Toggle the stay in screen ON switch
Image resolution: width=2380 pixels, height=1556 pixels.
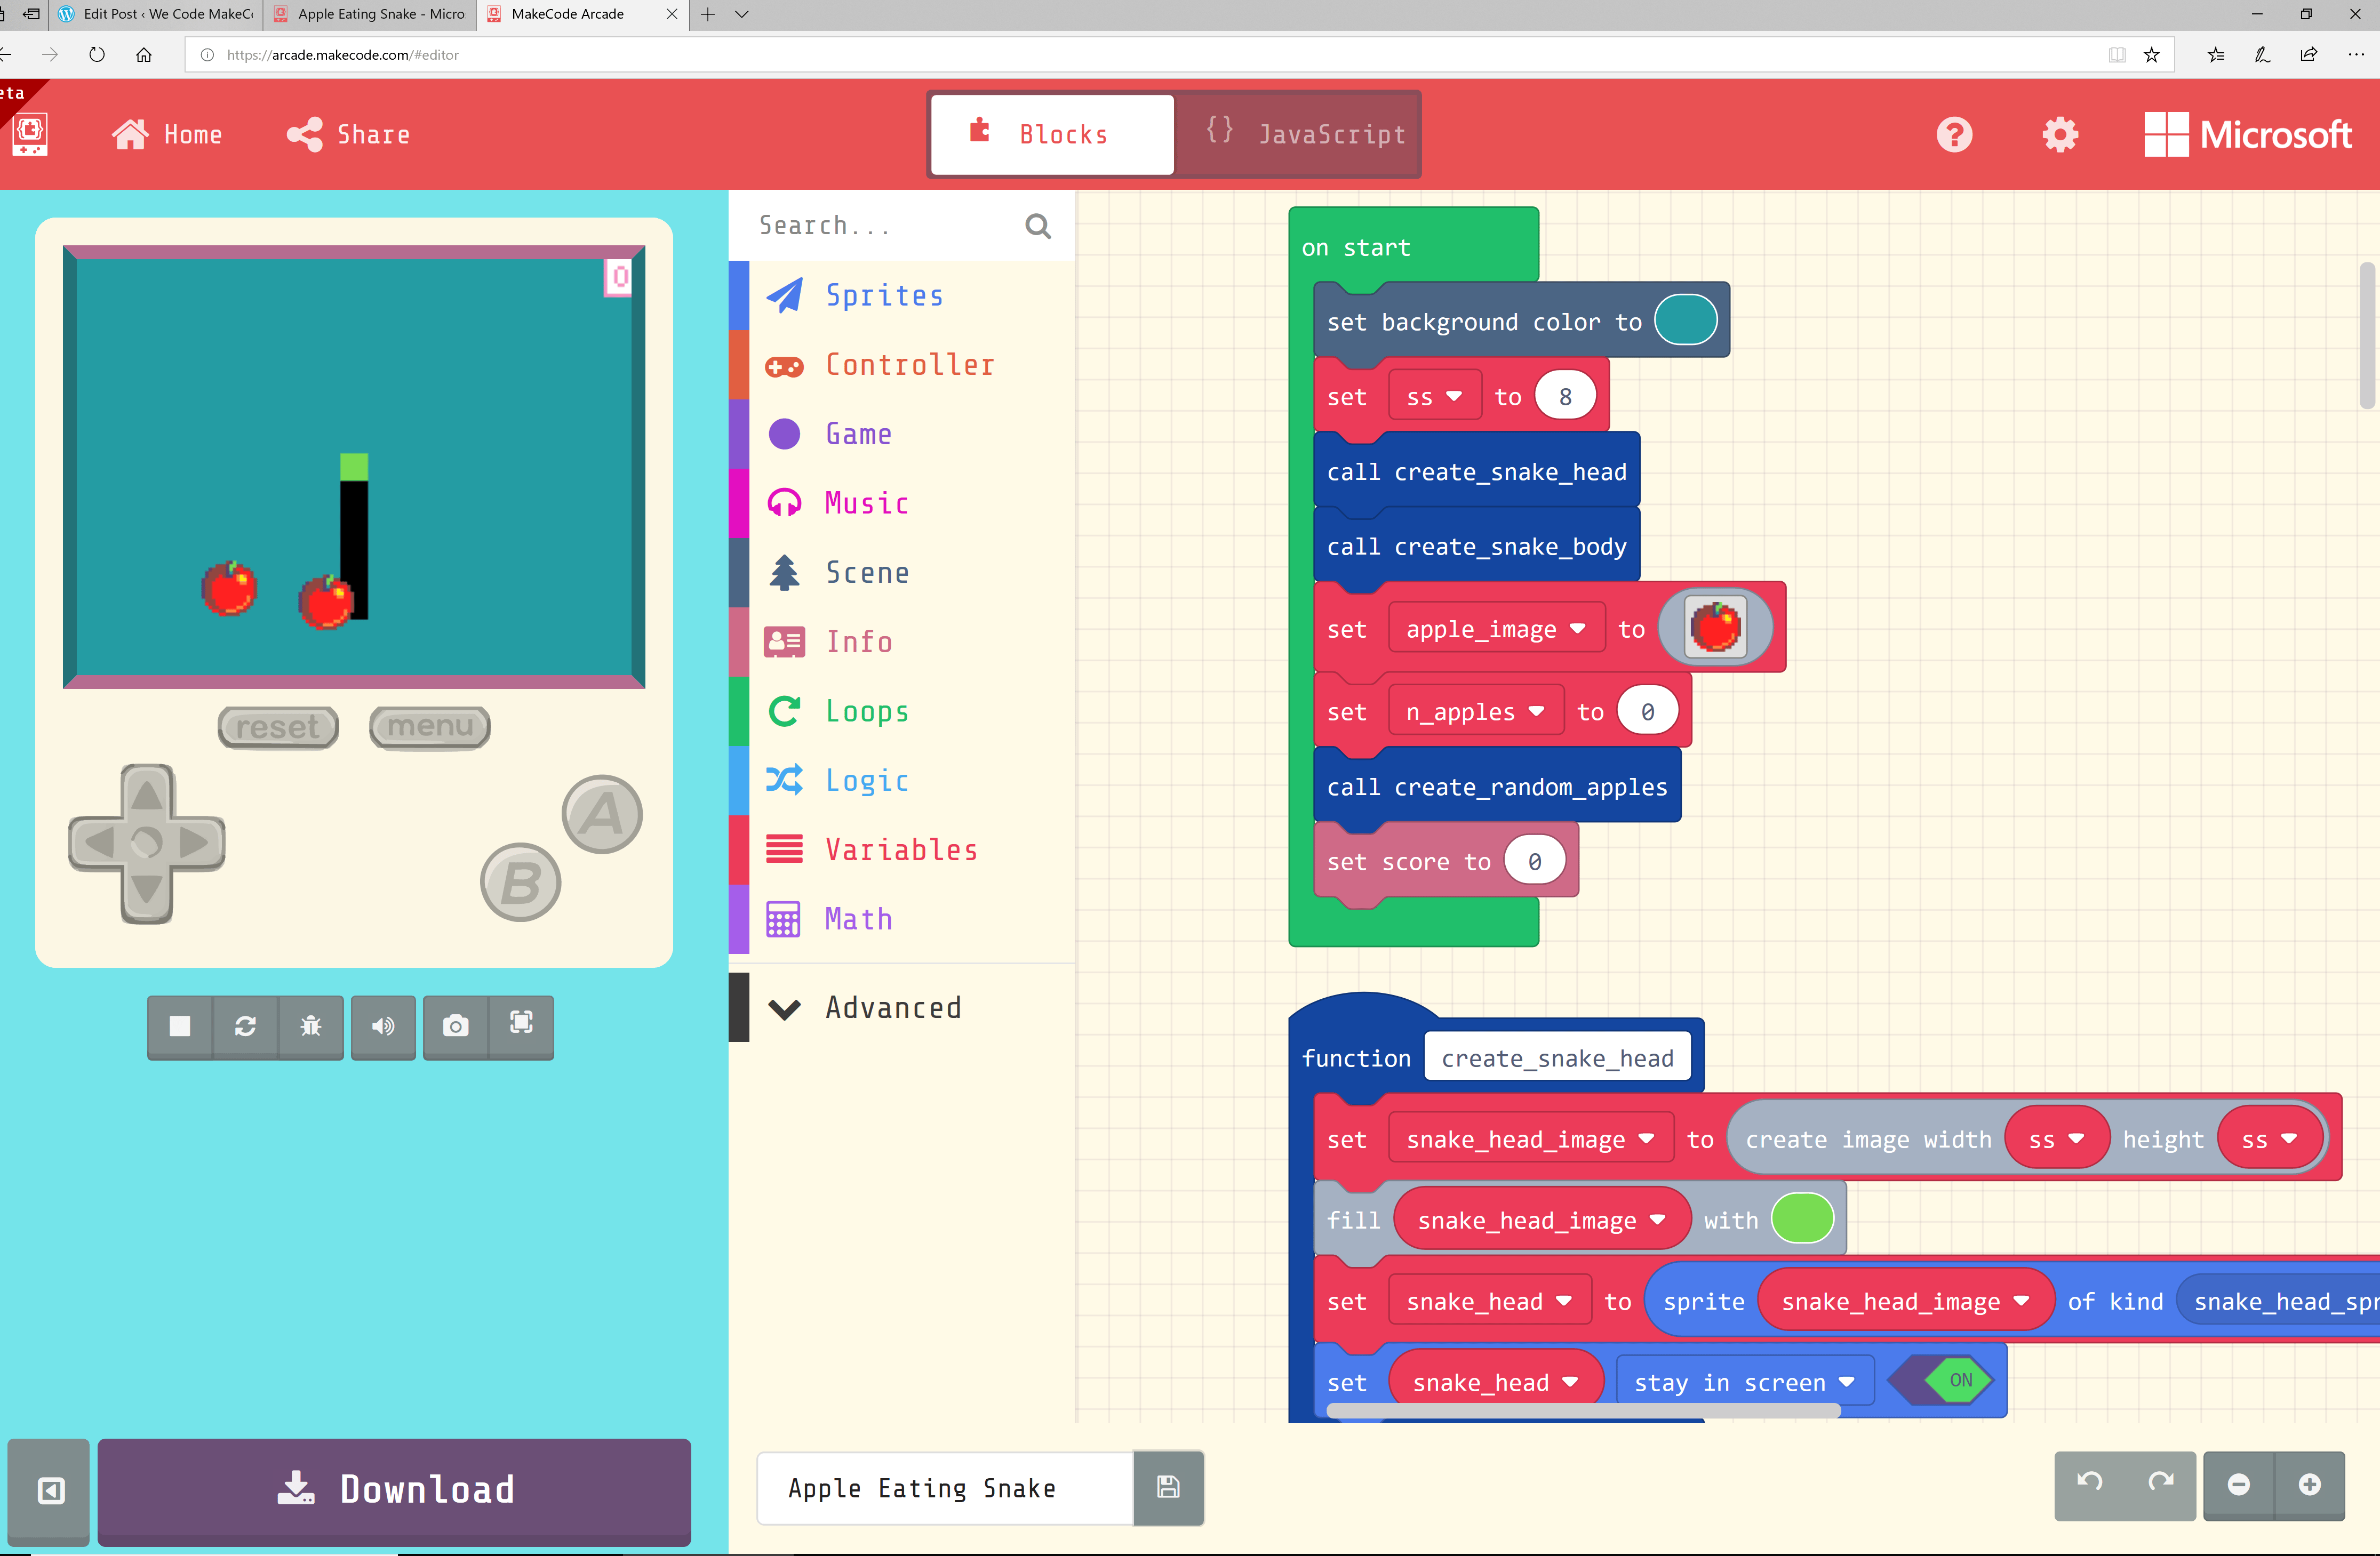tap(1941, 1381)
